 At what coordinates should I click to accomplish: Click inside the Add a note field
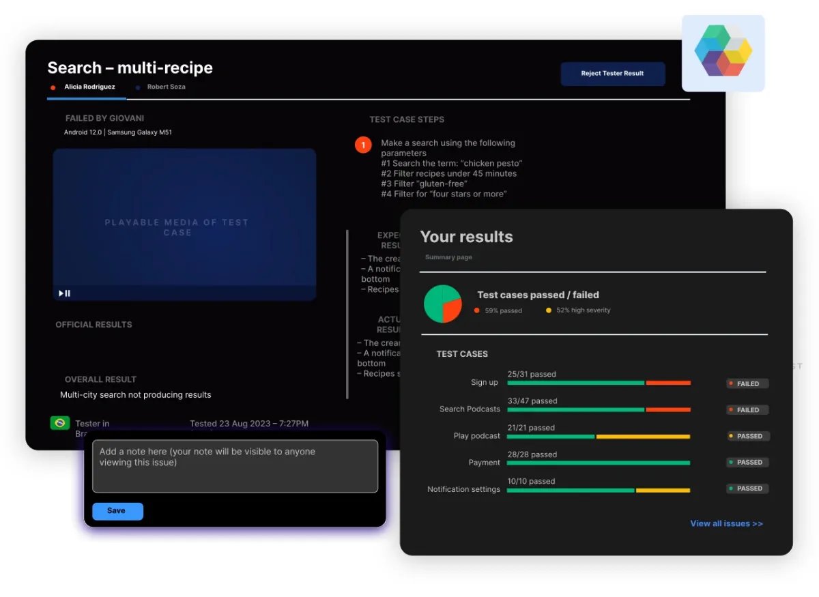235,466
